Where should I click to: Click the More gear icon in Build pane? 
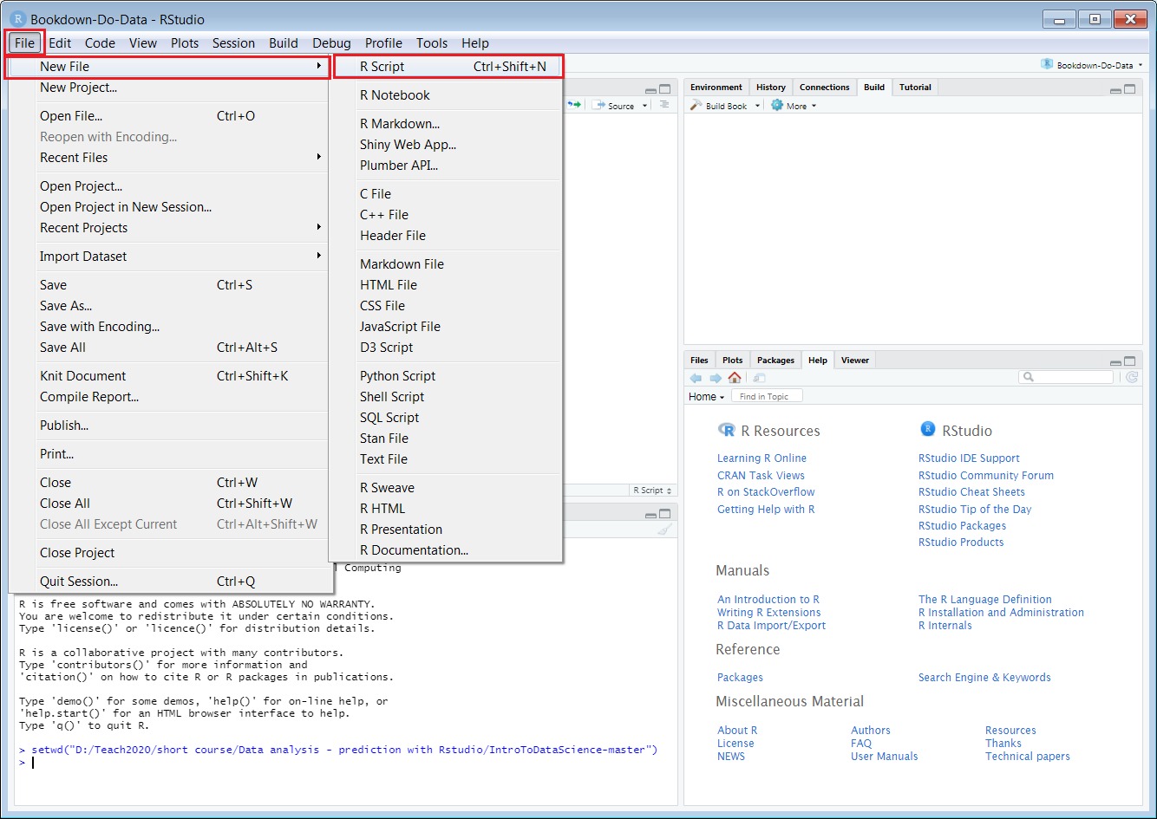coord(777,106)
